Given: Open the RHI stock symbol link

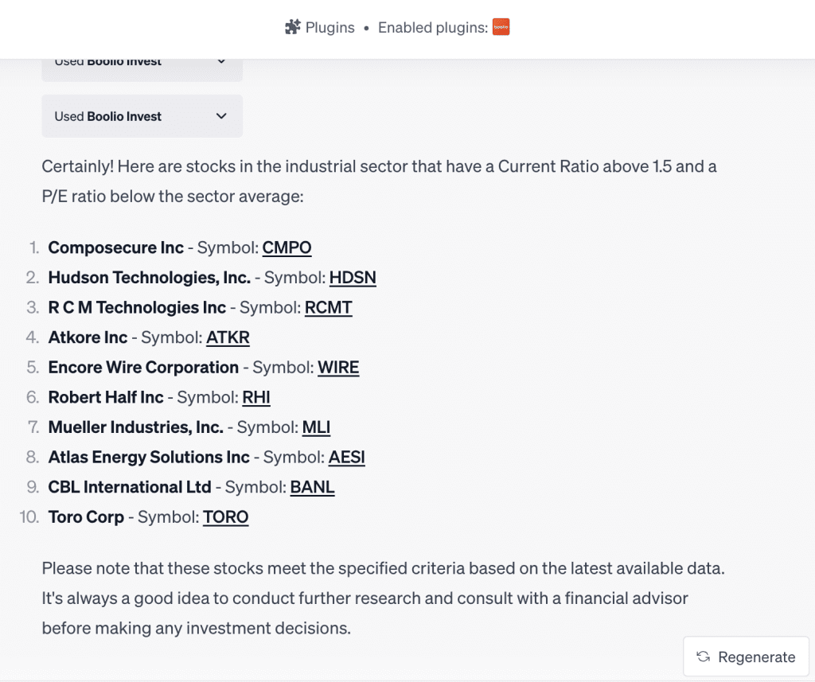Looking at the screenshot, I should [256, 397].
